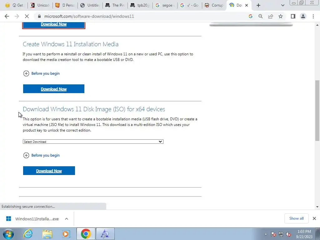Viewport: 320px width, 240px height.
Task: Switch to the segoe Google tab
Action: (x=165, y=5)
